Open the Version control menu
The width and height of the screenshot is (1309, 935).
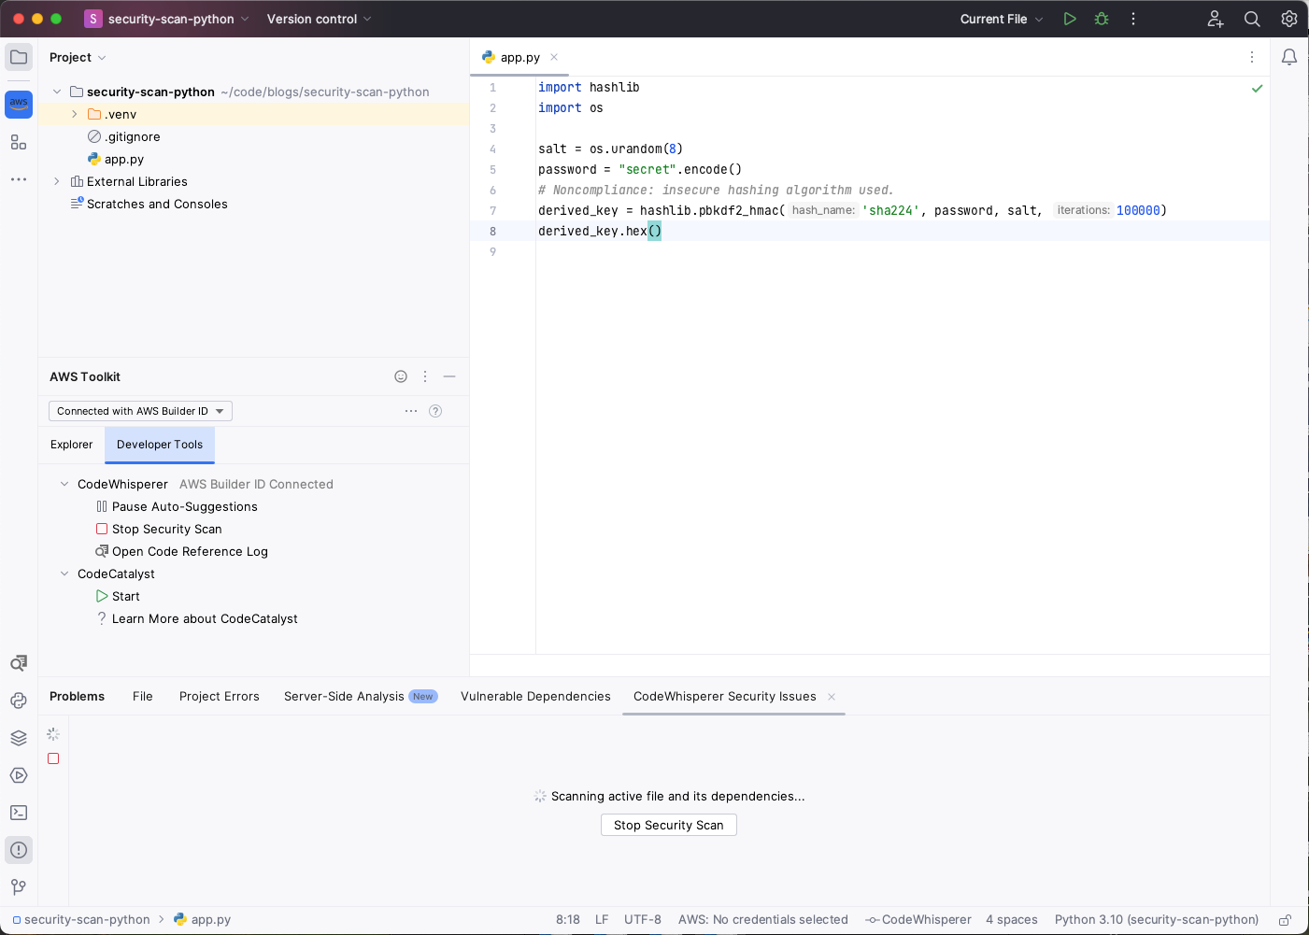click(x=312, y=18)
